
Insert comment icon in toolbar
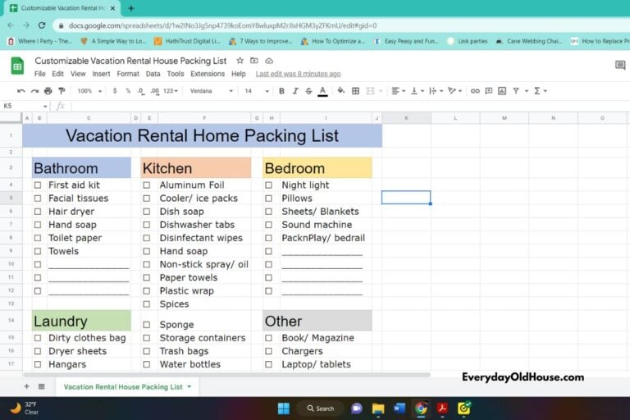pos(489,91)
